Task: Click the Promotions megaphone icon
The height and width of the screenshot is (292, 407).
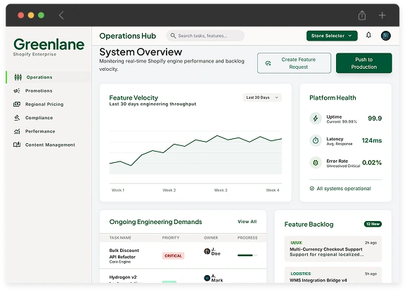Action: (x=17, y=91)
